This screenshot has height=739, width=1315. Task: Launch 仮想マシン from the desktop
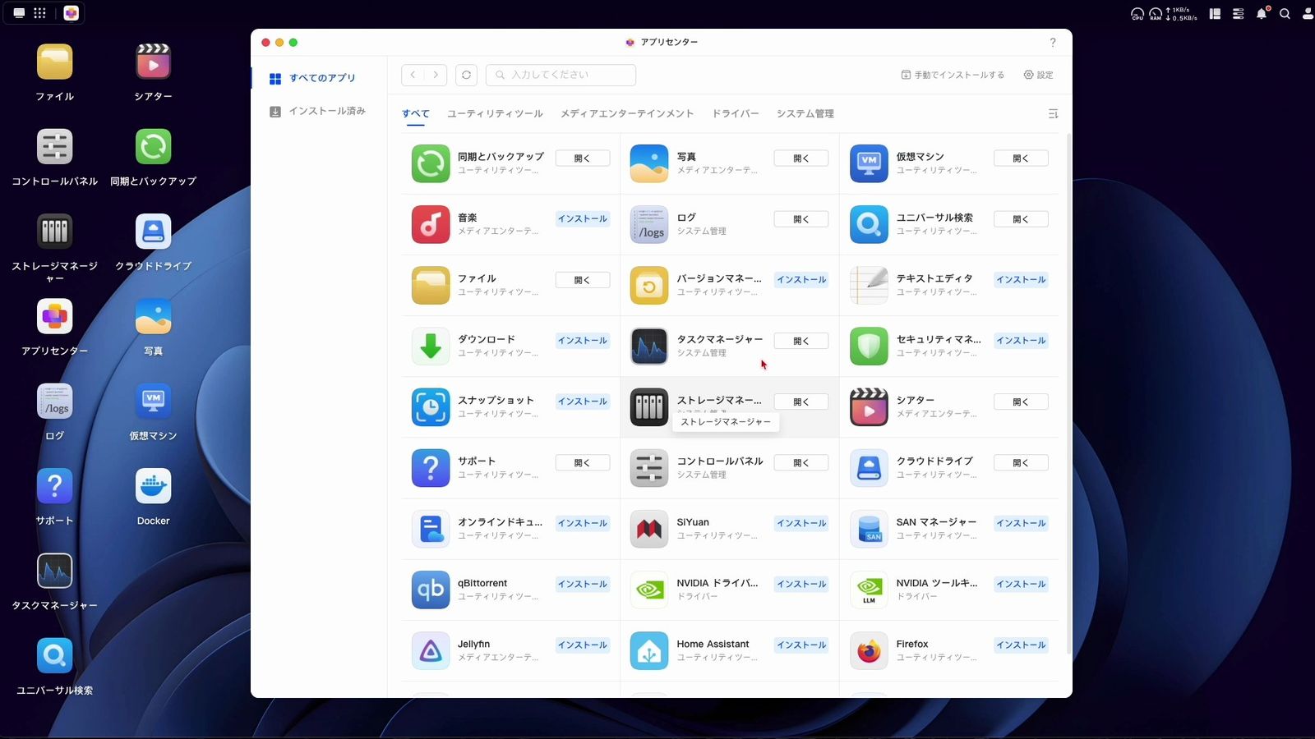(x=153, y=402)
